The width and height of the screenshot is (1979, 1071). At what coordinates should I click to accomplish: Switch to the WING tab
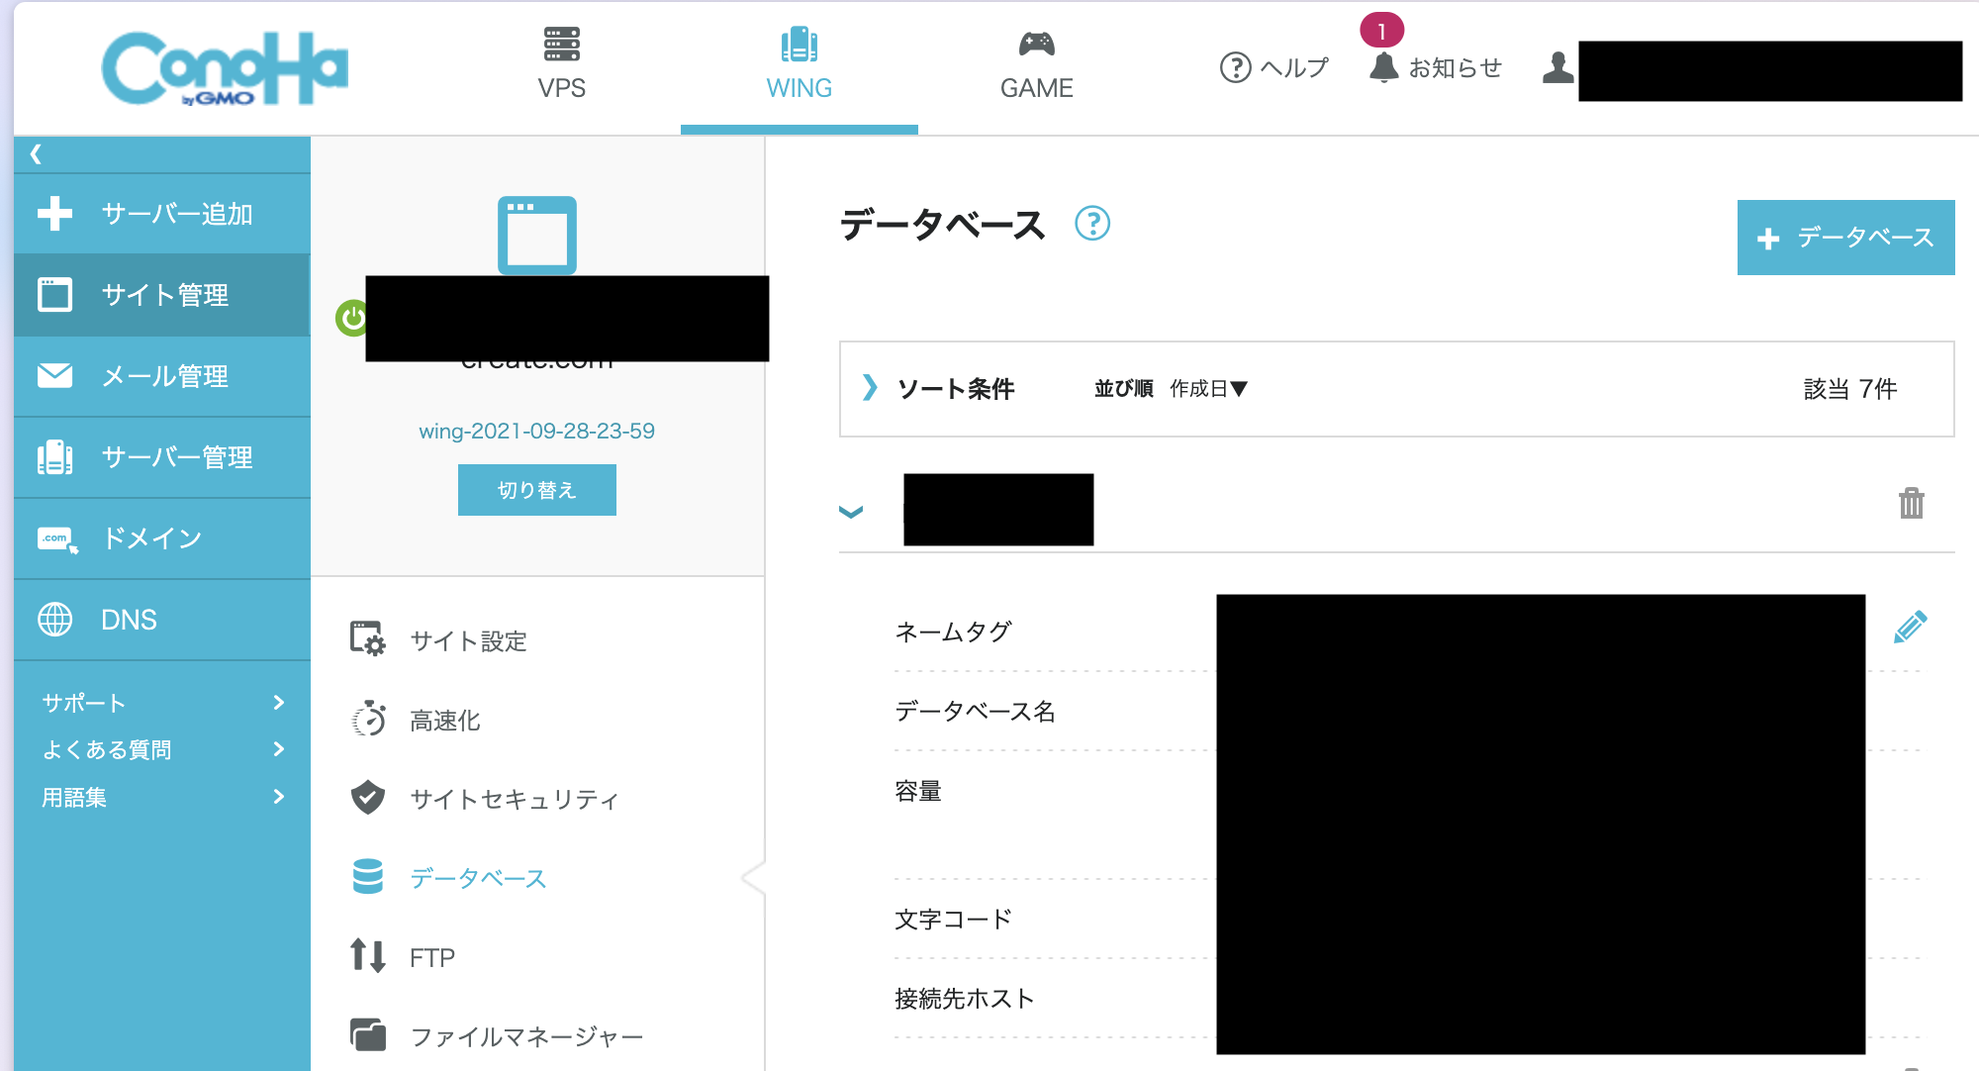799,65
